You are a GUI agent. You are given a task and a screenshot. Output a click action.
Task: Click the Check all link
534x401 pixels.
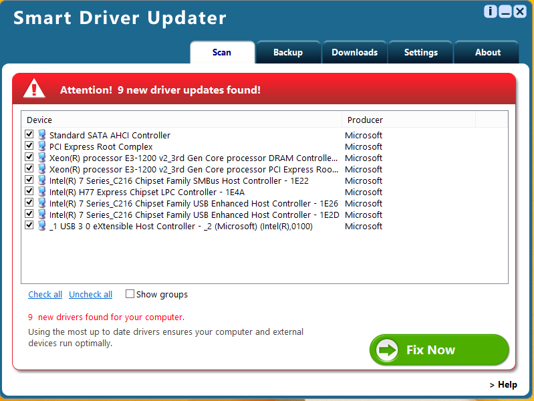[x=45, y=294]
